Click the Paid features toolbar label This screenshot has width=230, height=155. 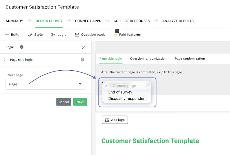pos(130,35)
